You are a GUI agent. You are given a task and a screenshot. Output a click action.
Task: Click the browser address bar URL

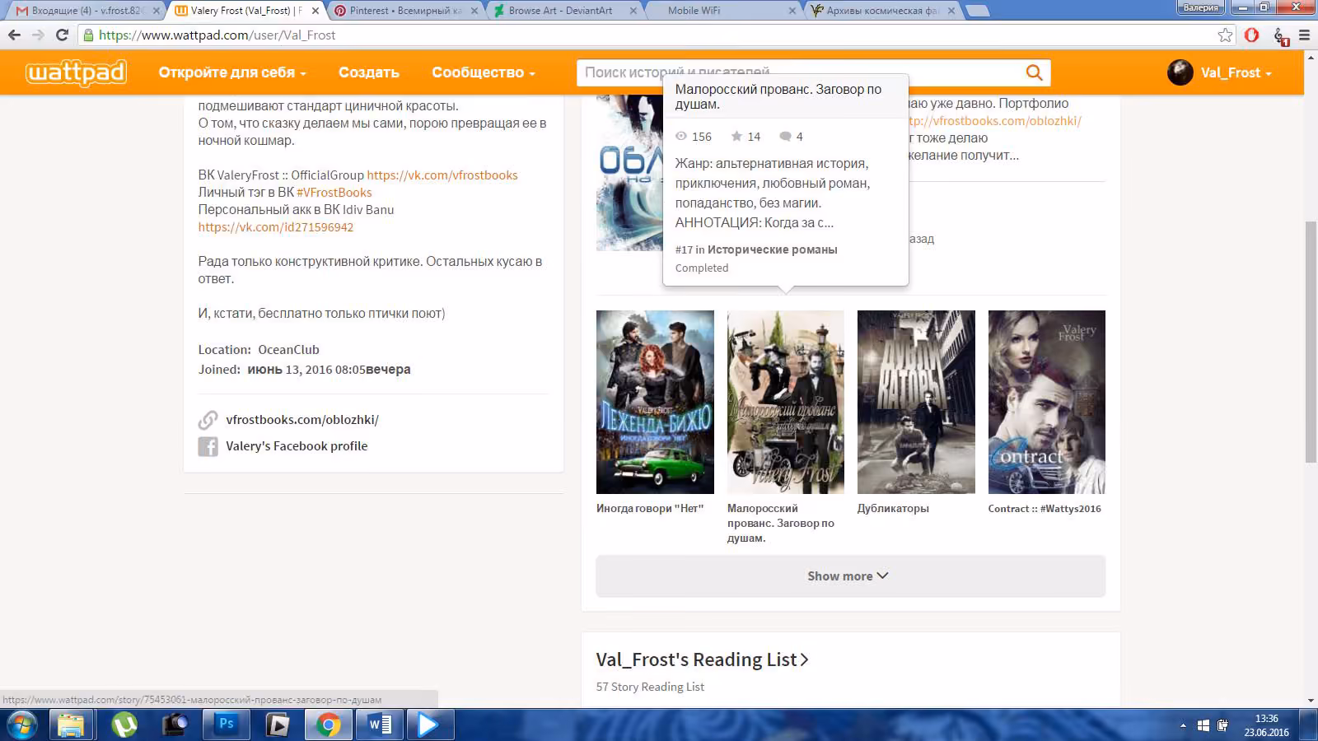point(217,35)
